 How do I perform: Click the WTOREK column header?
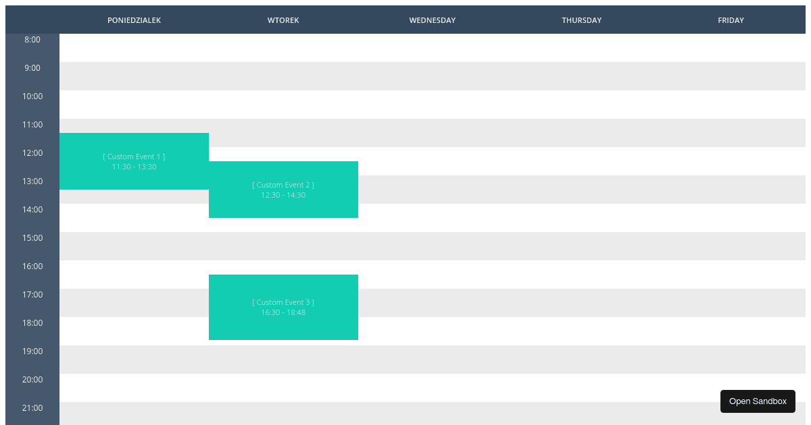tap(283, 20)
